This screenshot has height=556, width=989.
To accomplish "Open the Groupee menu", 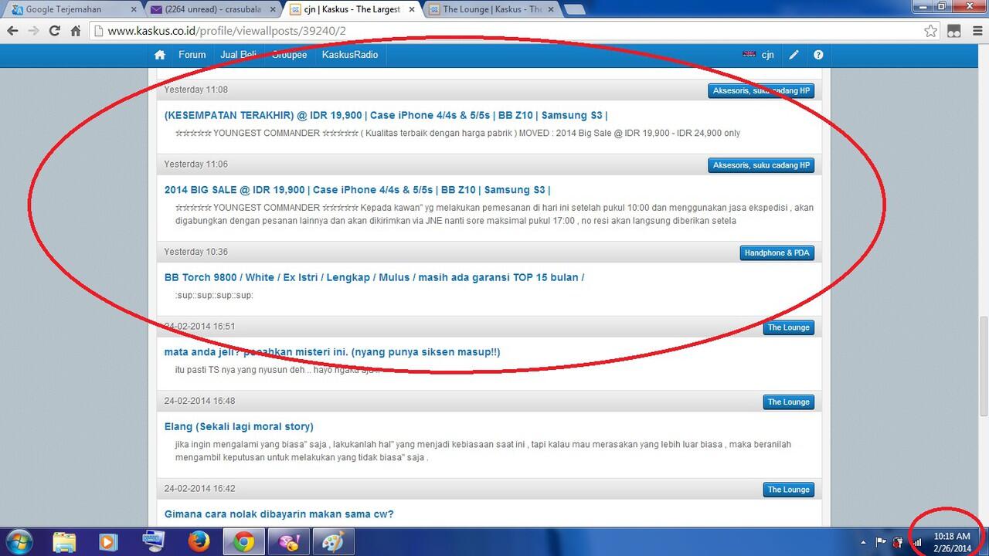I will [x=290, y=55].
